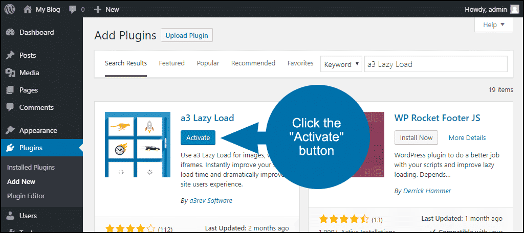Click the Appearance paintbrush icon

(x=10, y=130)
